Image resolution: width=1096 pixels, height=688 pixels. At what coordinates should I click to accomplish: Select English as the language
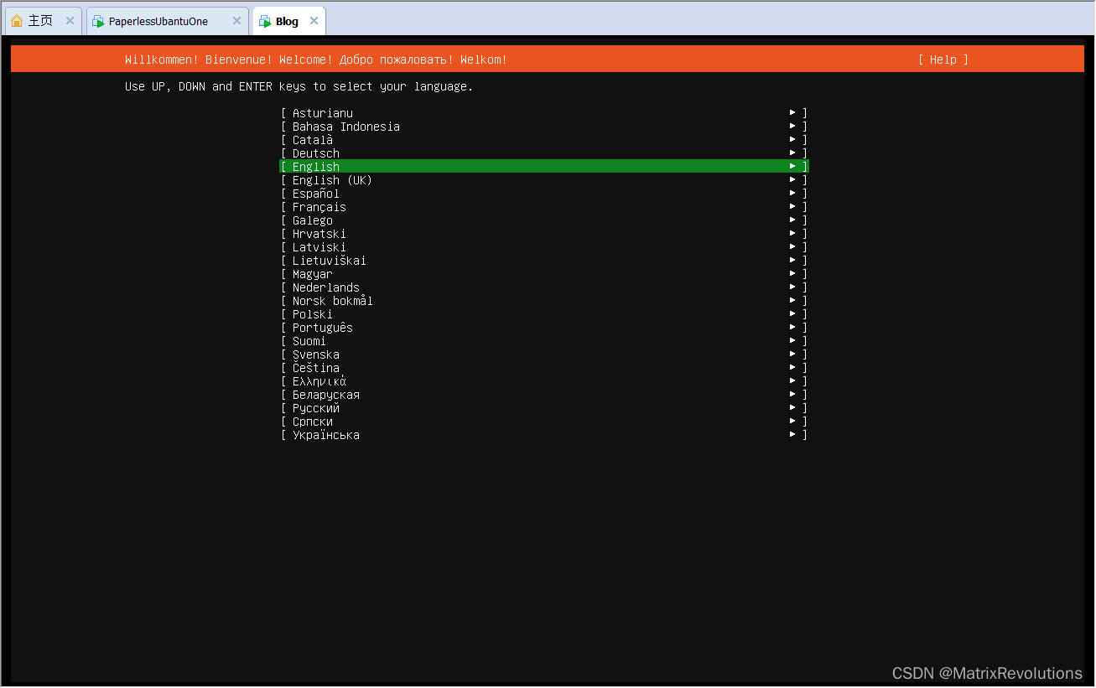(315, 166)
